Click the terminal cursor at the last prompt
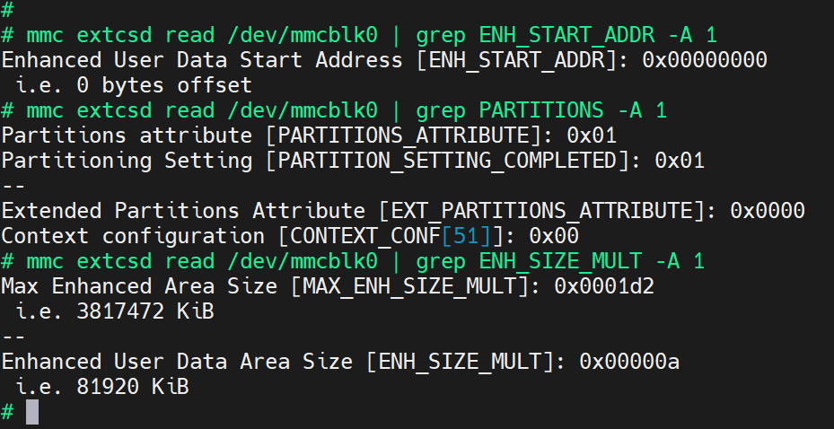This screenshot has width=834, height=429. [32, 412]
